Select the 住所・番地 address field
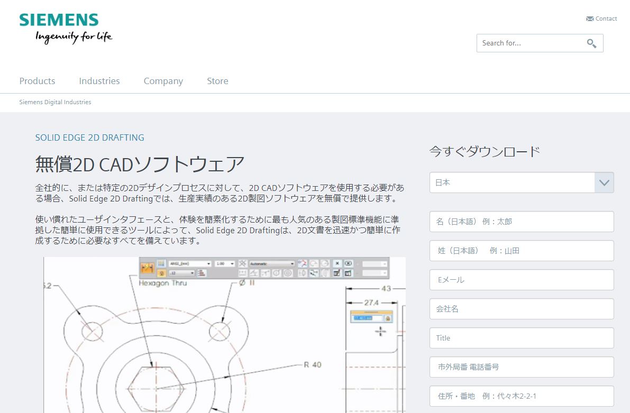Viewport: 630px width, 413px height. (x=521, y=396)
